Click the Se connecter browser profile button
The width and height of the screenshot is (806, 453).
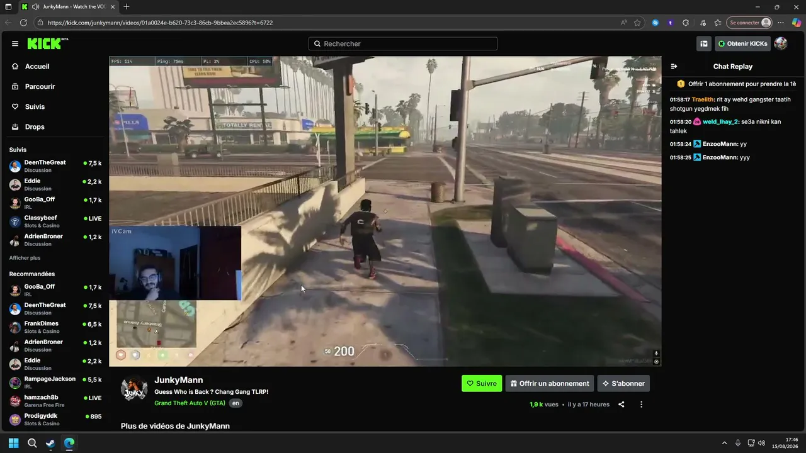749,23
